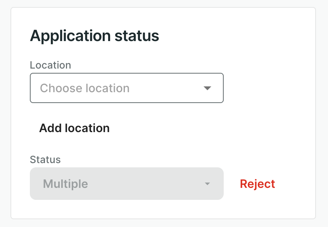This screenshot has height=227, width=328.
Task: Click the Add location button
Action: [x=74, y=128]
